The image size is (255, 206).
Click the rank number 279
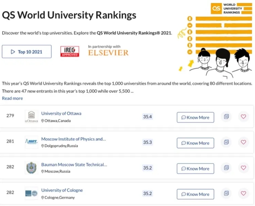[x=10, y=116]
